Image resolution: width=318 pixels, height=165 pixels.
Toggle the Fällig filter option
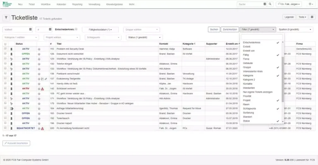coord(261,55)
